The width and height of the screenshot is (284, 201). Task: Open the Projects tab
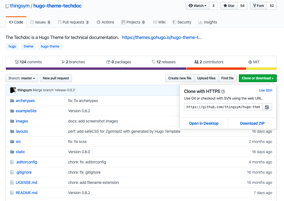(133, 22)
